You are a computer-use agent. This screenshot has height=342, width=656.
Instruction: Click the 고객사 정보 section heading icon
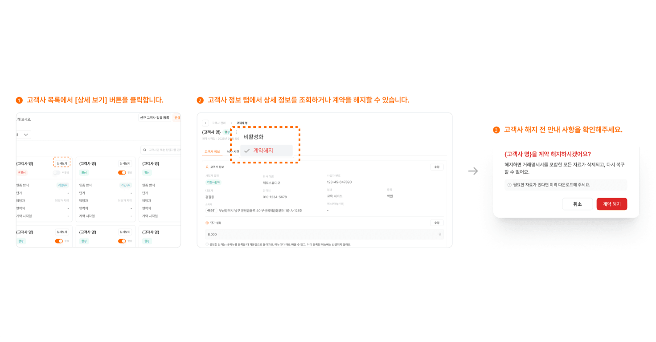click(207, 167)
